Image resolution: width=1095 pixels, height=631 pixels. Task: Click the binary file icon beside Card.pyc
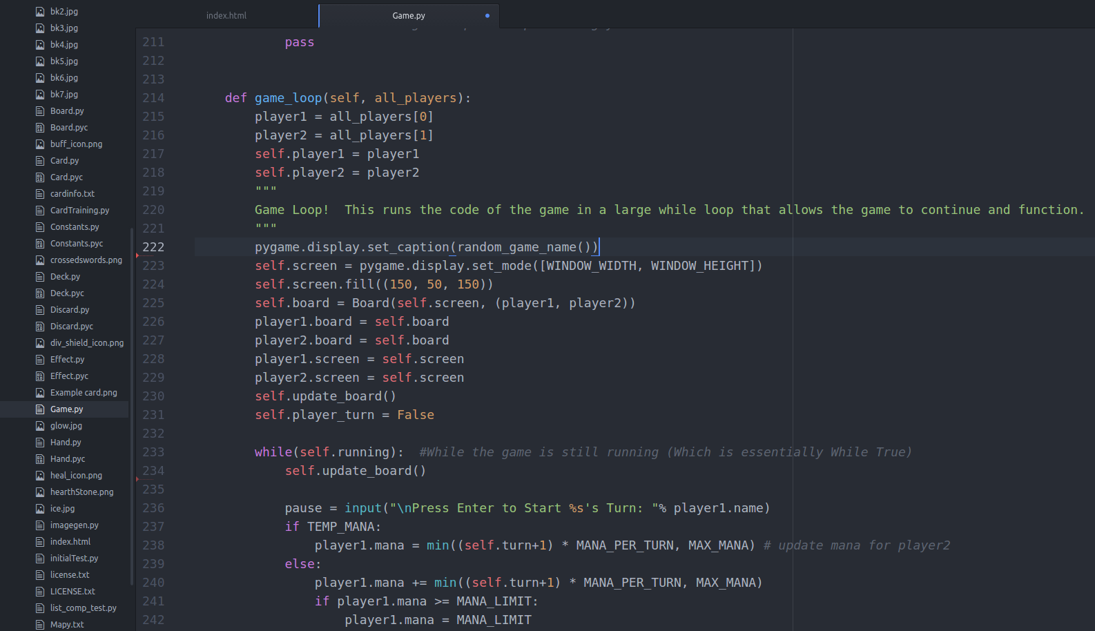[40, 177]
